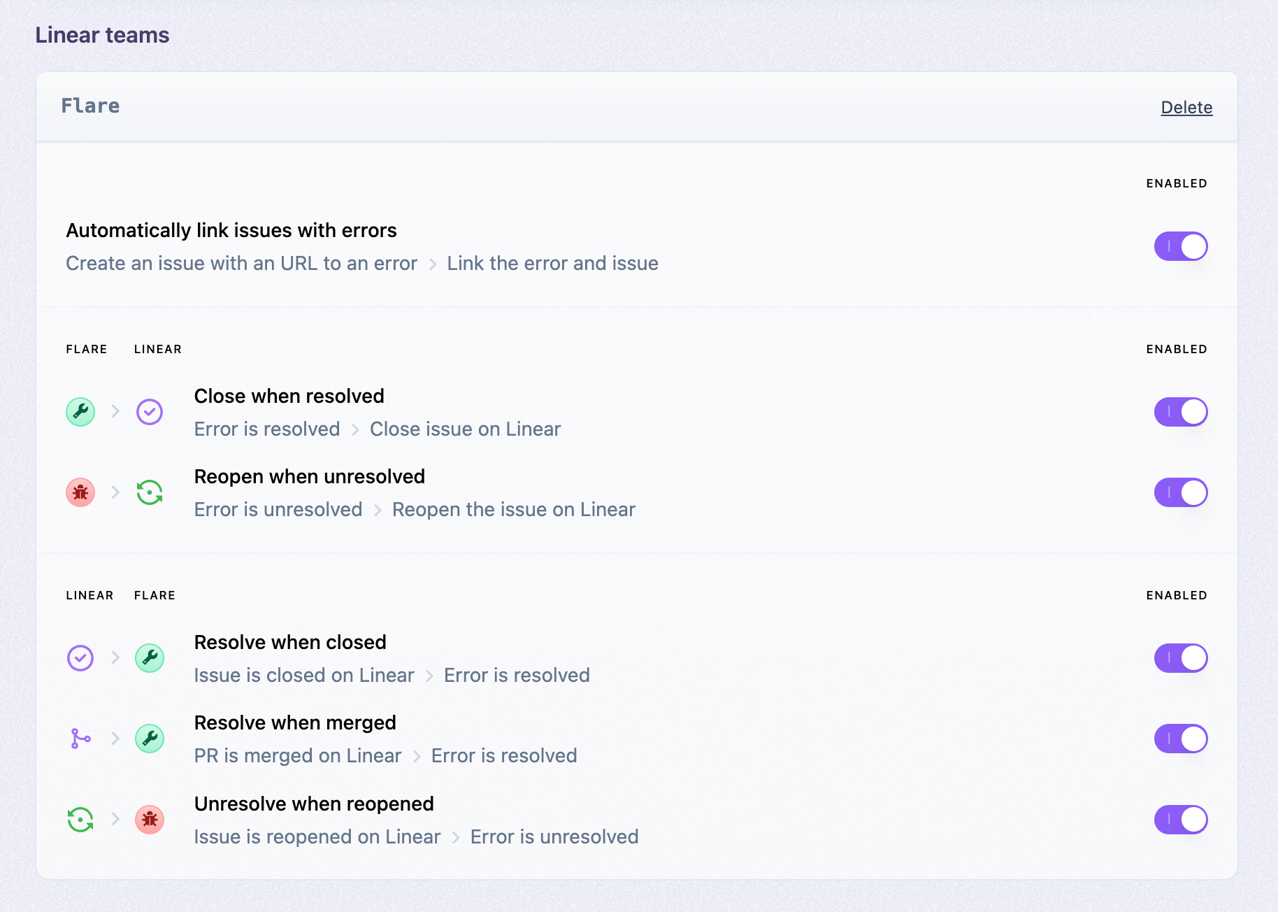Select the purple checkmark icon for Resolve when closed
1278x912 pixels.
tap(80, 657)
